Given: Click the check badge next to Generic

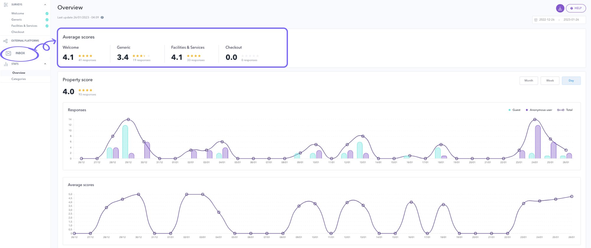Looking at the screenshot, I should pyautogui.click(x=47, y=20).
